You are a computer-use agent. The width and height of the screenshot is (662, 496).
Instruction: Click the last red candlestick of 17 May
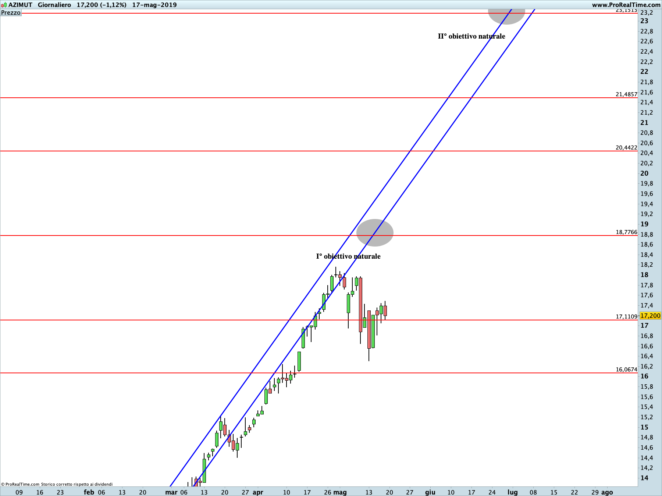[385, 310]
